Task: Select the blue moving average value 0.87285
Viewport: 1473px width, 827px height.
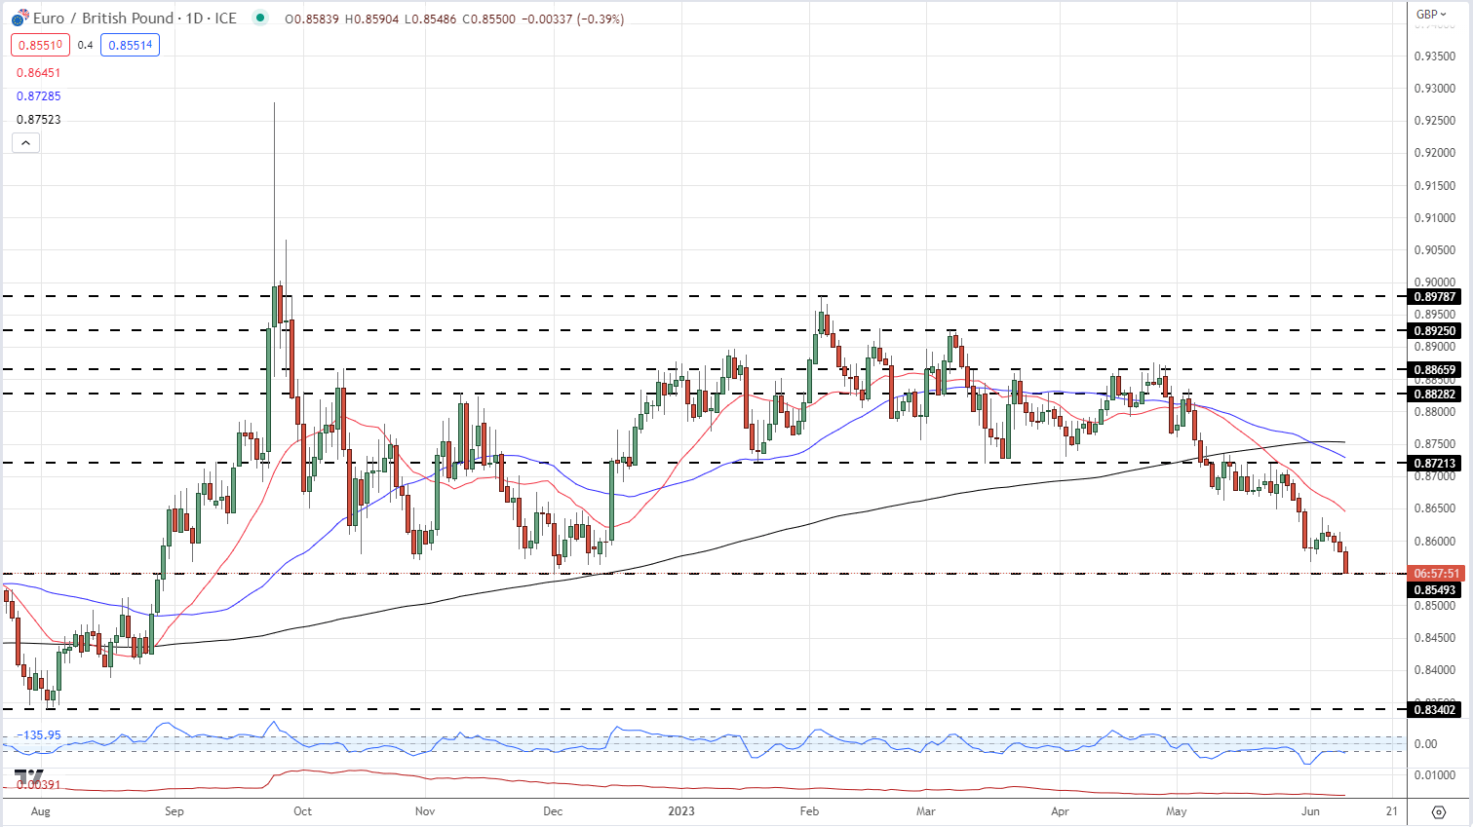Action: (38, 96)
